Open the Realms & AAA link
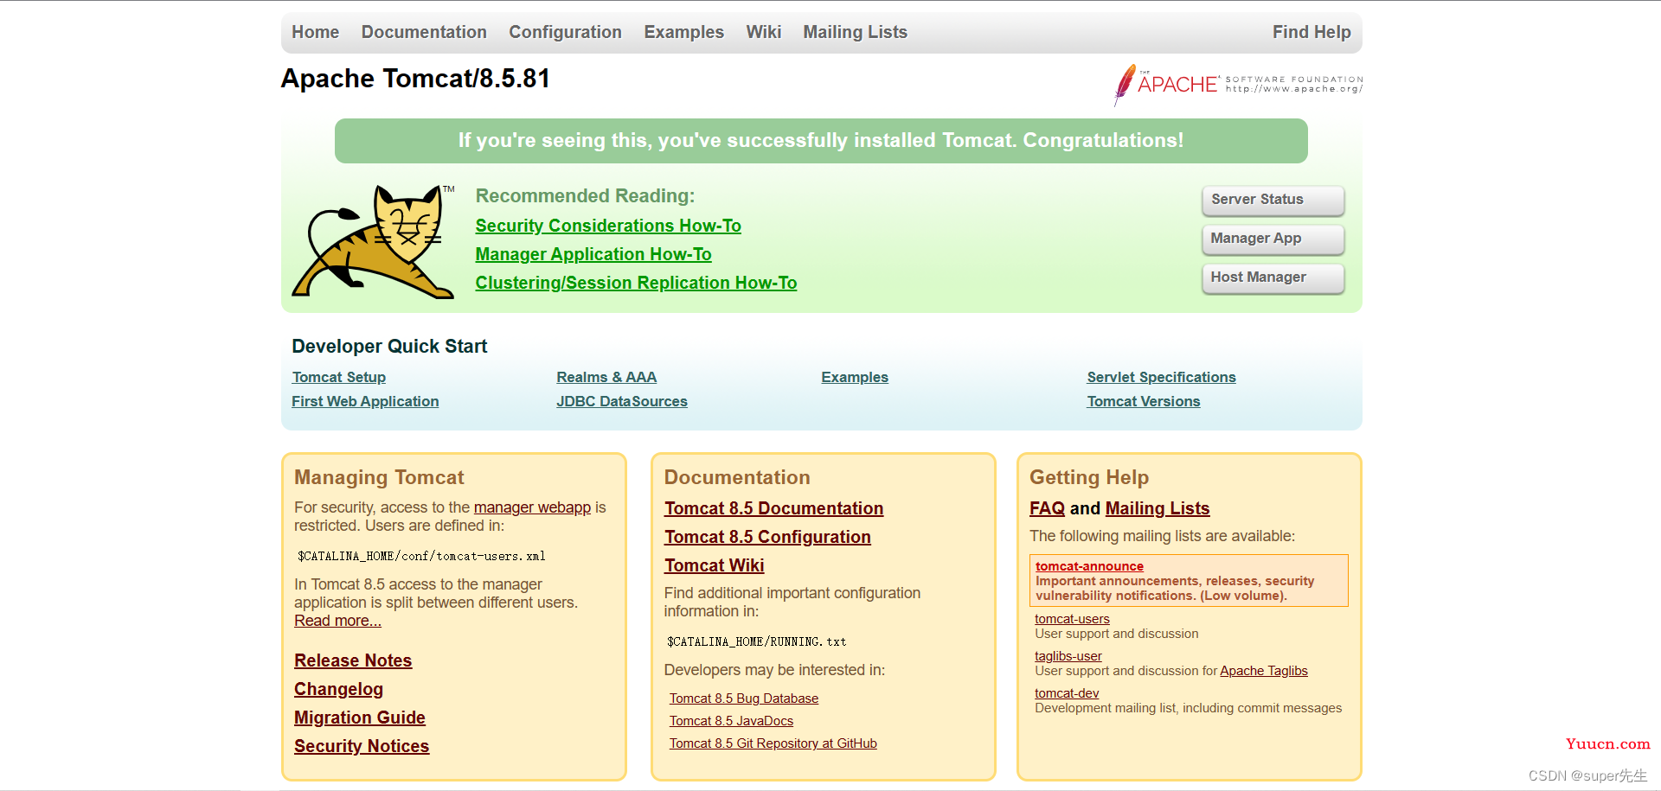This screenshot has height=791, width=1661. click(606, 377)
